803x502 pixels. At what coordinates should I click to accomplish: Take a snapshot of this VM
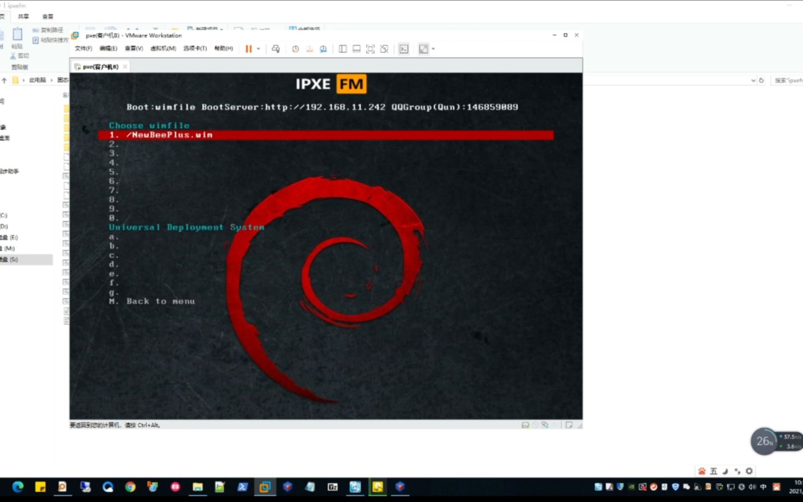[295, 49]
